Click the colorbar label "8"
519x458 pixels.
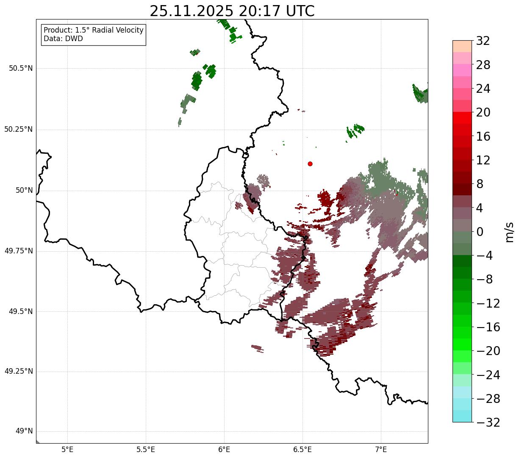coord(480,184)
